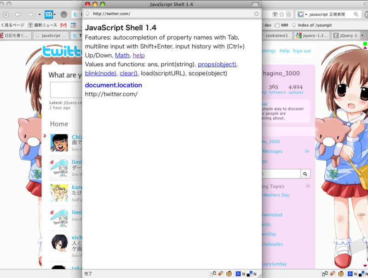
Task: Click the Firebug bug icon in background status bar
Action: click(332, 273)
